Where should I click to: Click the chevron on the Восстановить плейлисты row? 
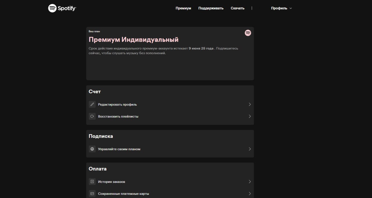pyautogui.click(x=250, y=116)
